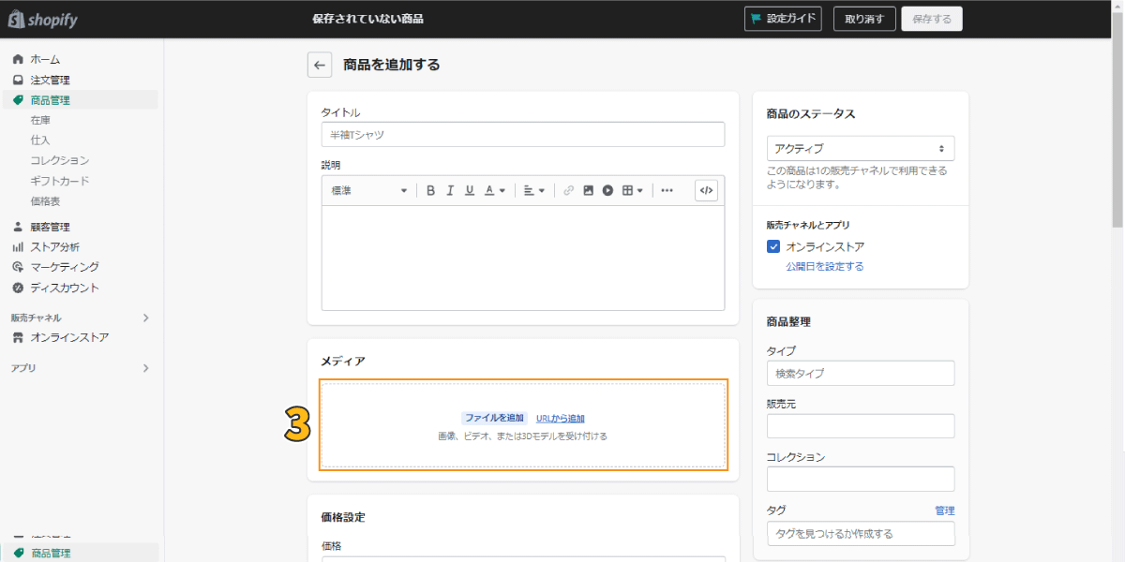Open 在庫 in the sidebar submenu
Viewport: 1125px width, 562px height.
click(40, 120)
